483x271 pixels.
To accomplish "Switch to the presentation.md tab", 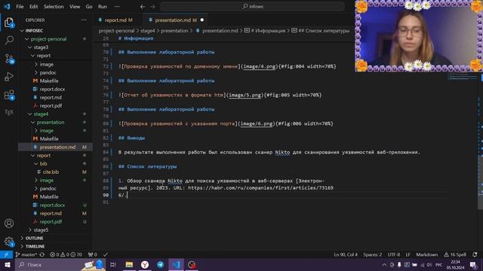I will coord(173,20).
